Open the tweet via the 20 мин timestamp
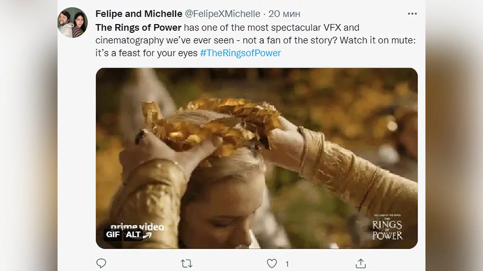 pyautogui.click(x=284, y=14)
